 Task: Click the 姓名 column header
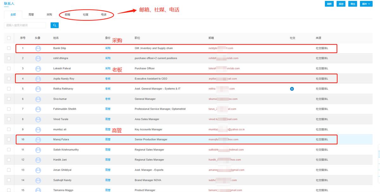tap(56, 38)
